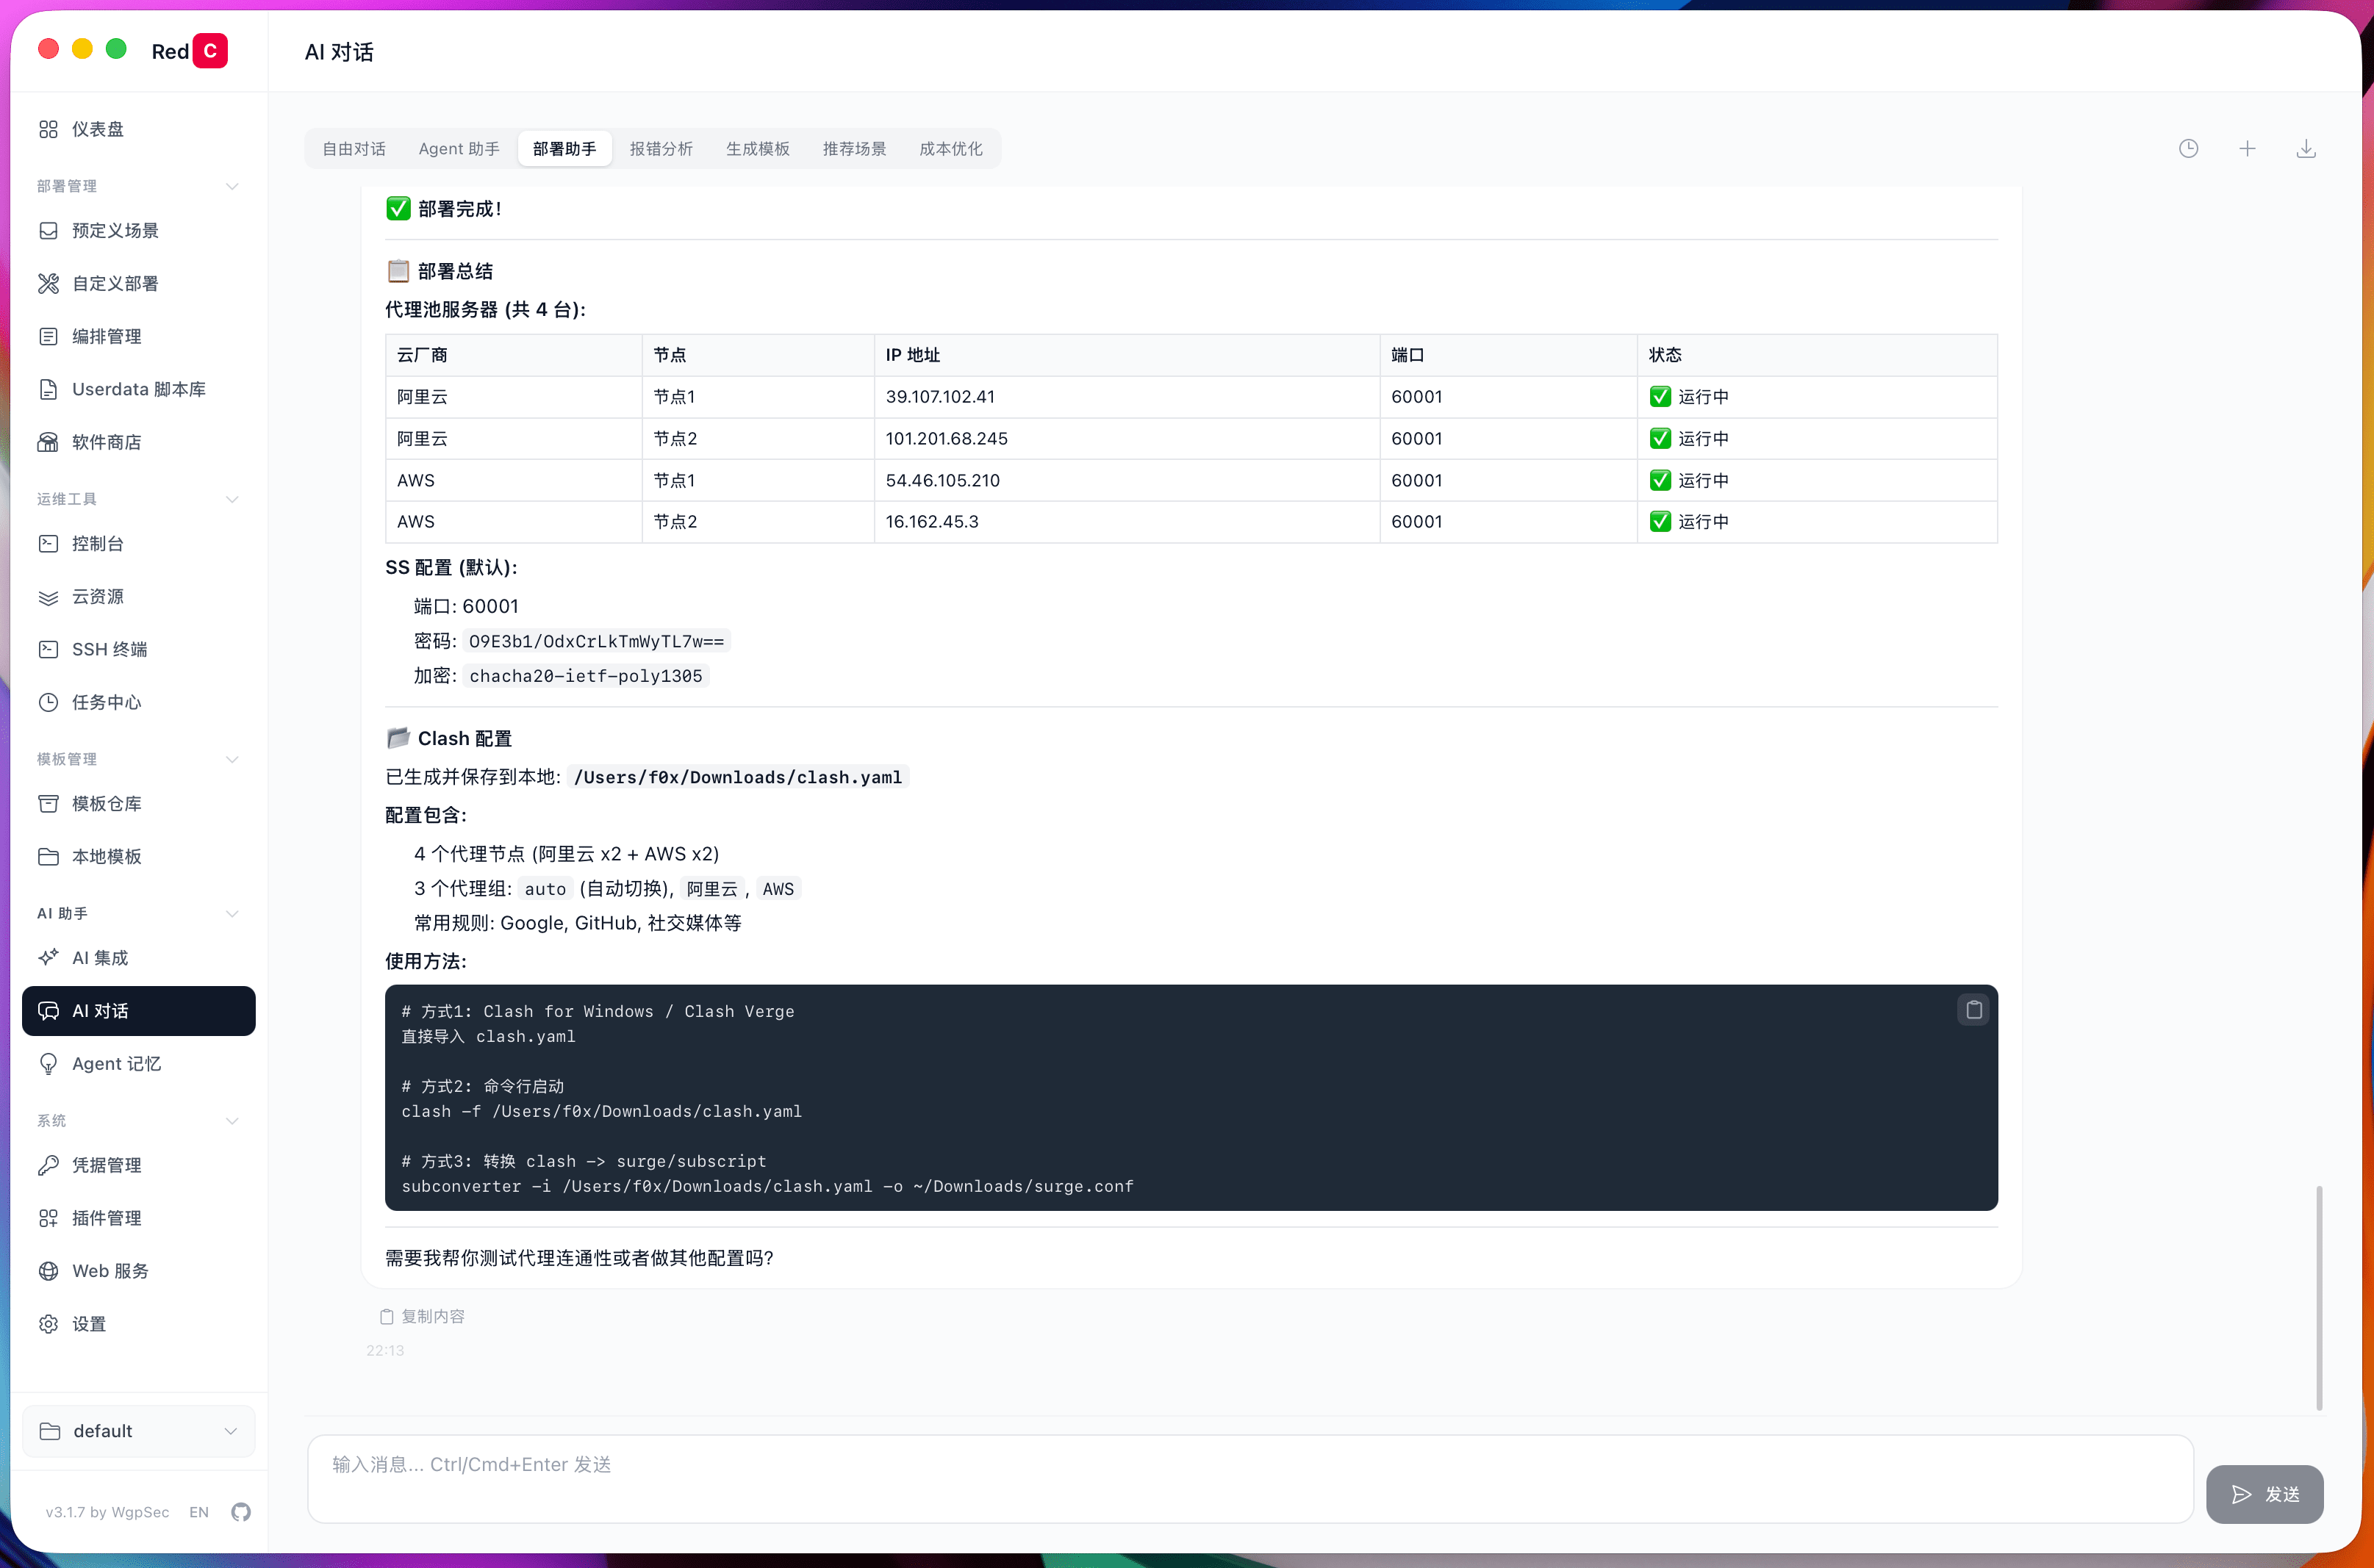Export conversation with download icon
This screenshot has width=2374, height=1568.
point(2306,148)
